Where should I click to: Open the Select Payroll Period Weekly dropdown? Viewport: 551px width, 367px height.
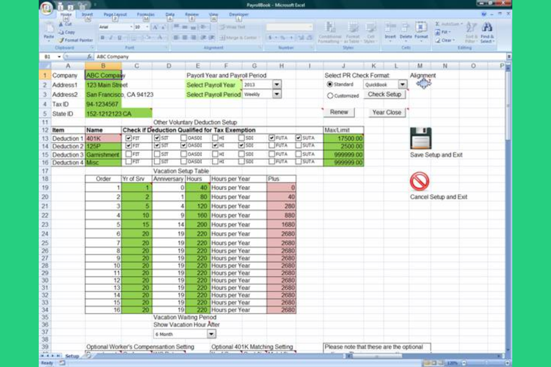coord(277,94)
